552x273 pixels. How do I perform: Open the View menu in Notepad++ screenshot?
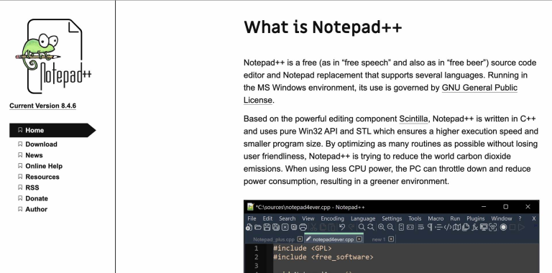coord(308,218)
